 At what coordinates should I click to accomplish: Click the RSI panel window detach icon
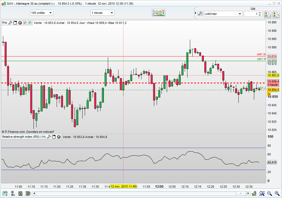pyautogui.click(x=54, y=137)
